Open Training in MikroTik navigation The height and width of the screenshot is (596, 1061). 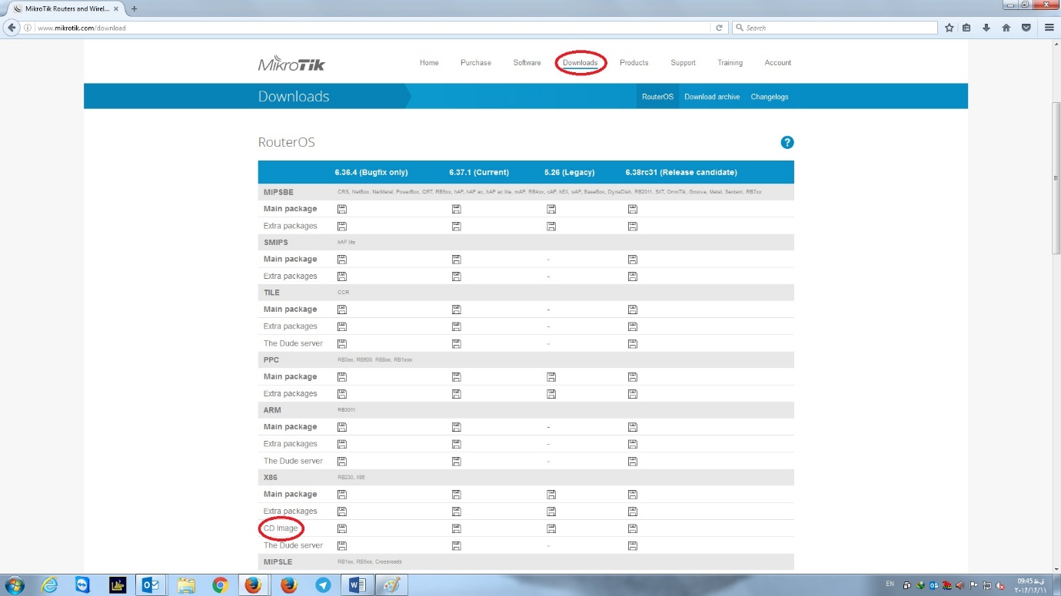pyautogui.click(x=730, y=63)
